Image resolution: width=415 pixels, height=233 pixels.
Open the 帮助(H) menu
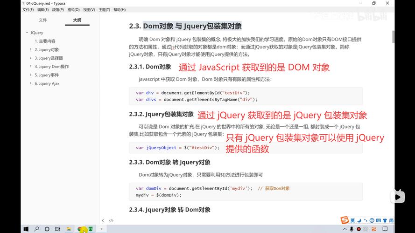pyautogui.click(x=120, y=10)
